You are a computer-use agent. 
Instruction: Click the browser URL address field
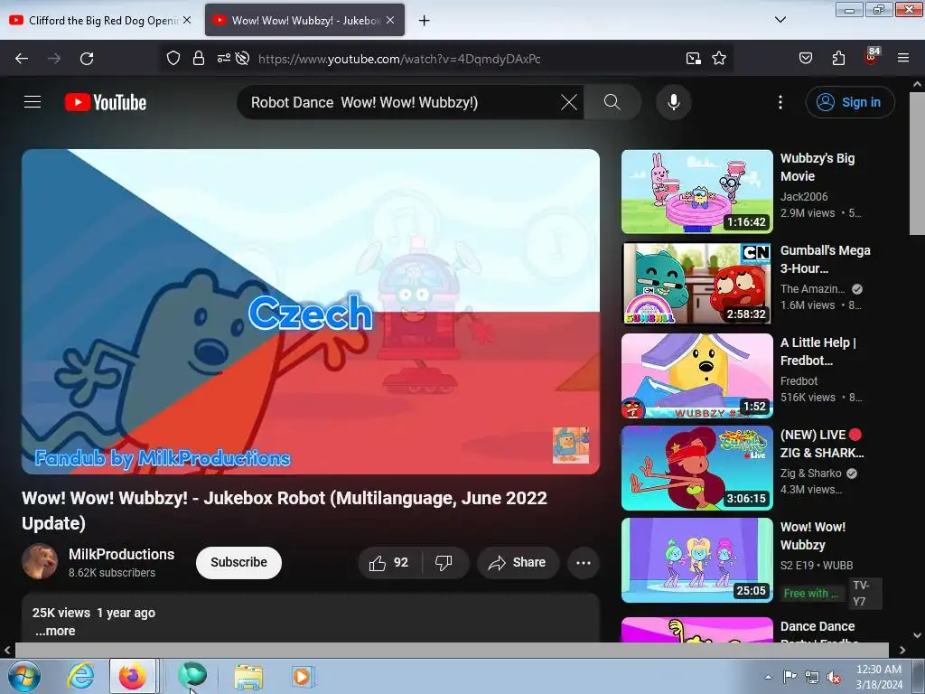point(466,59)
